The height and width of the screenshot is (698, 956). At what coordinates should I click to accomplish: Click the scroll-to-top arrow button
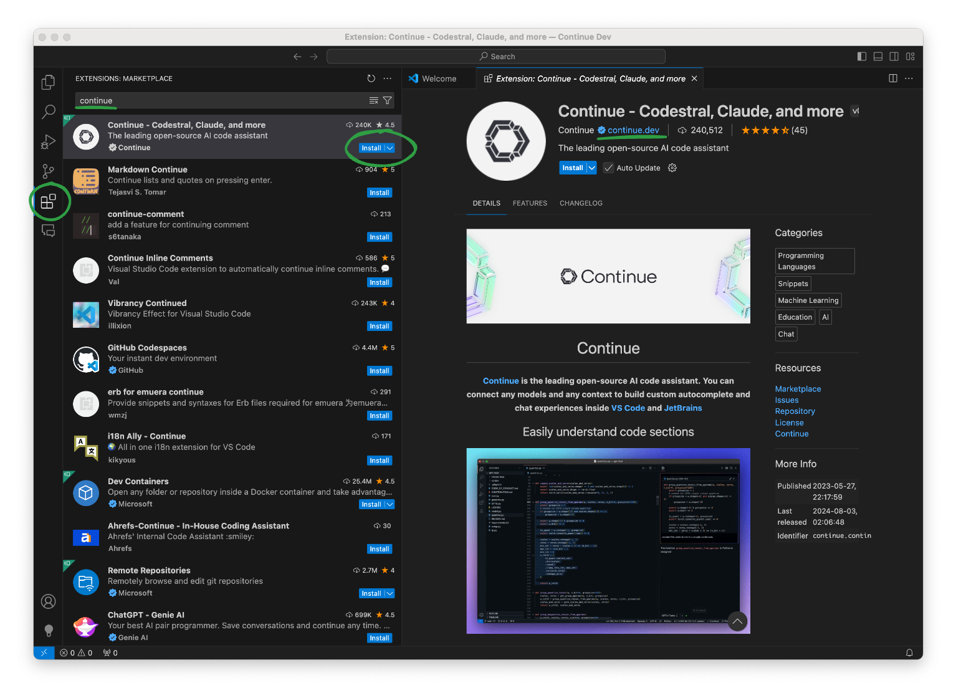737,621
